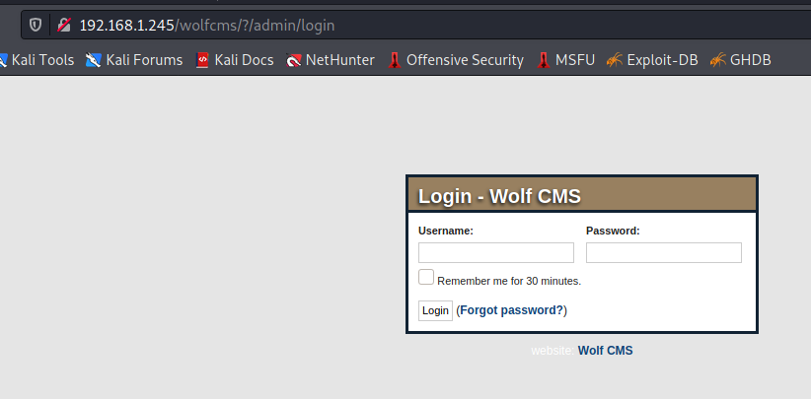Open the Offensive Security bookmark label
Image resolution: width=811 pixels, height=399 pixels.
465,60
